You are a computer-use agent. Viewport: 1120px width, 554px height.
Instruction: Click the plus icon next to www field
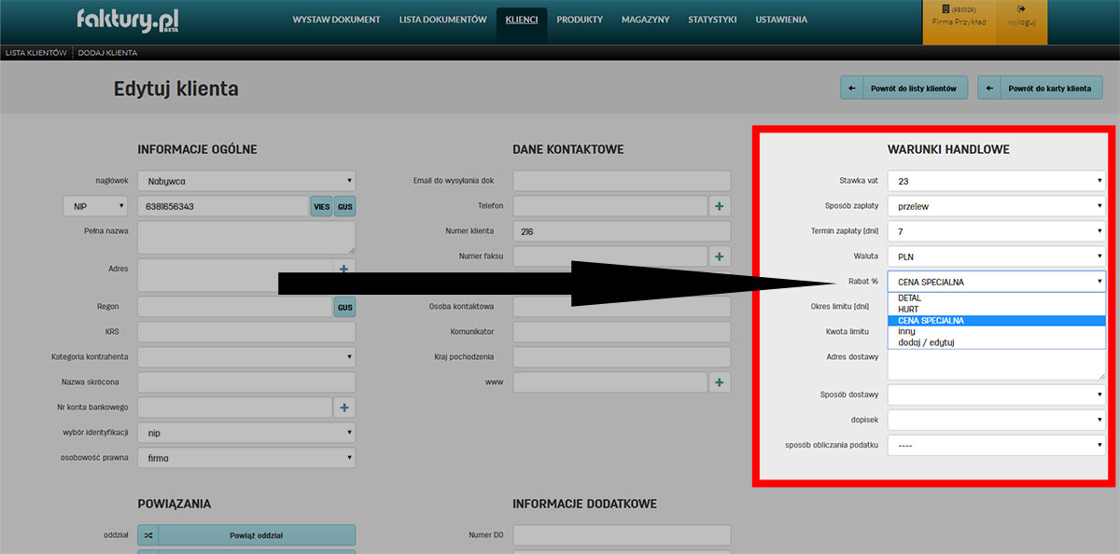click(720, 382)
